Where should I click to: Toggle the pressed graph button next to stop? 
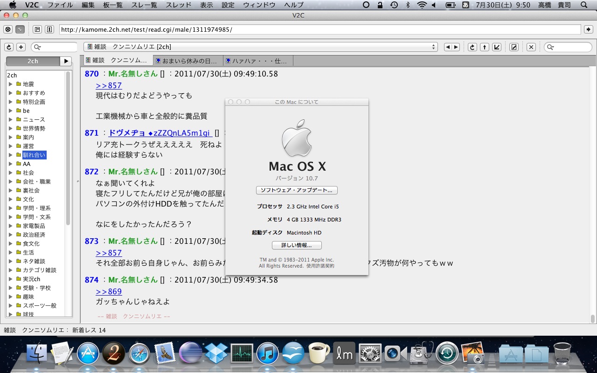click(20, 29)
